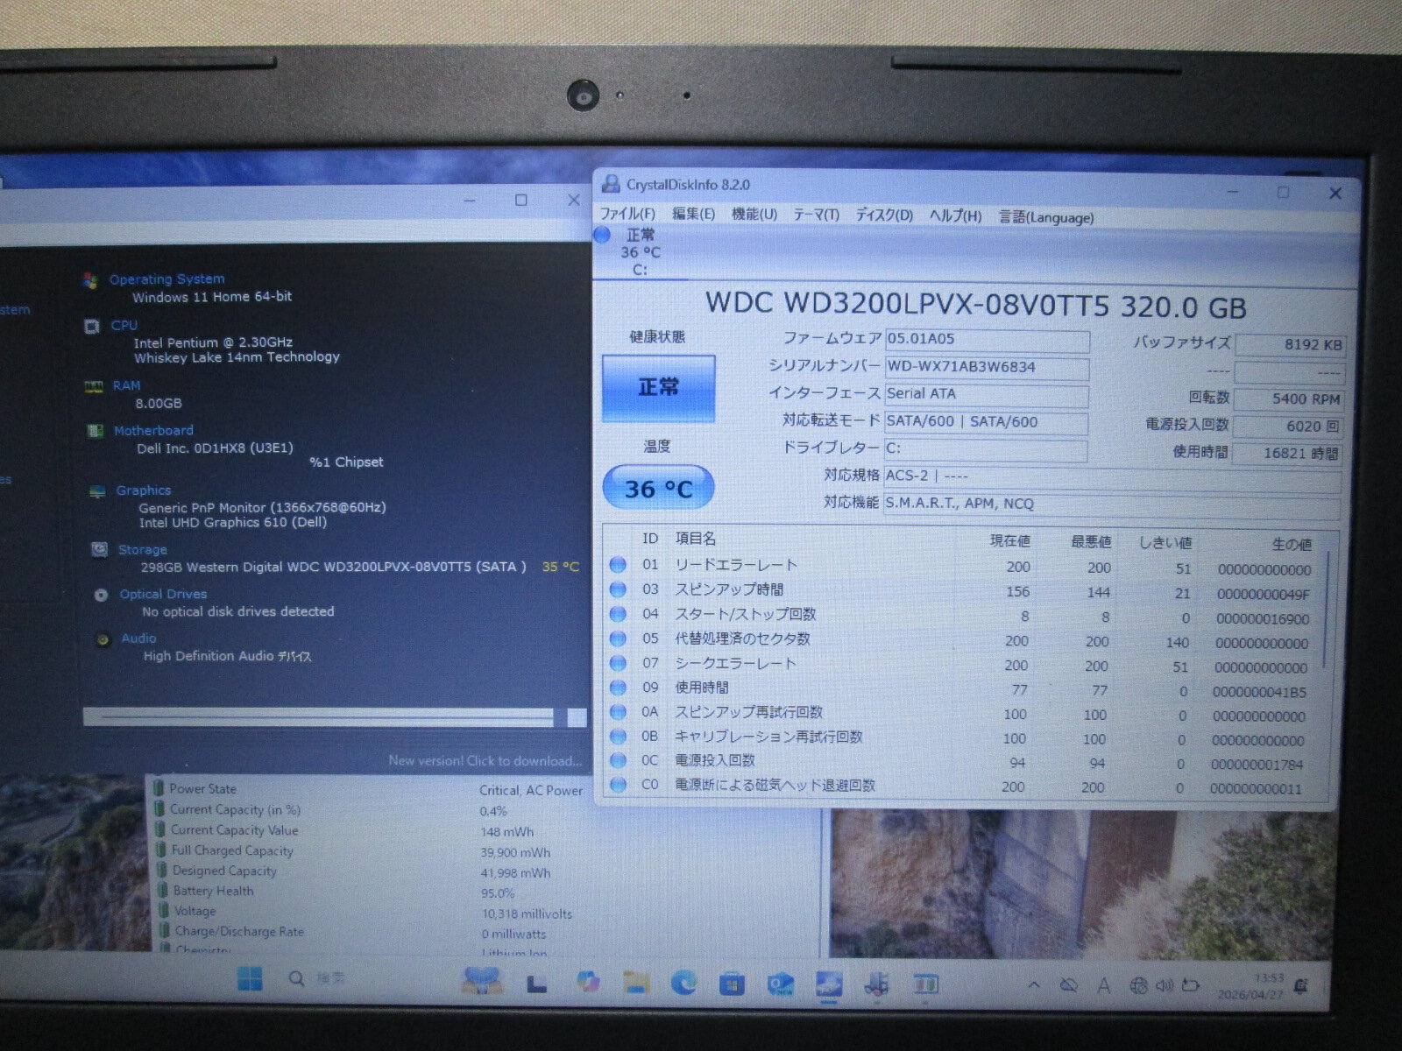The height and width of the screenshot is (1051, 1402).
Task: Show hidden system tray icons
Action: [x=1034, y=985]
